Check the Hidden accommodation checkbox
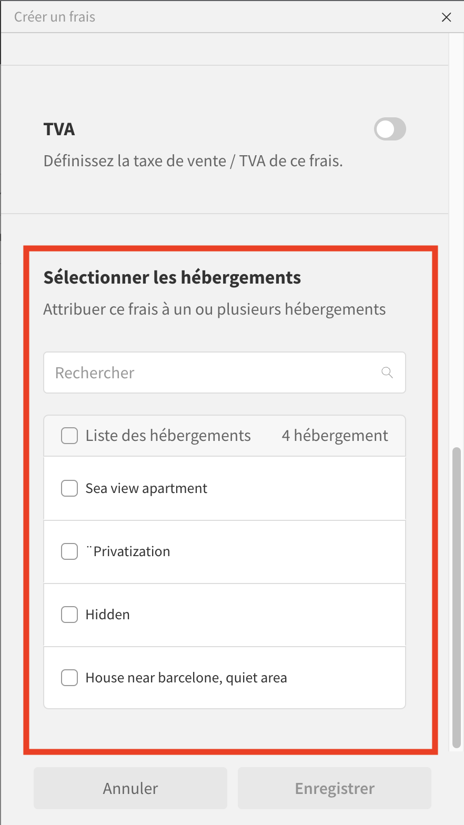The image size is (464, 825). pyautogui.click(x=69, y=615)
